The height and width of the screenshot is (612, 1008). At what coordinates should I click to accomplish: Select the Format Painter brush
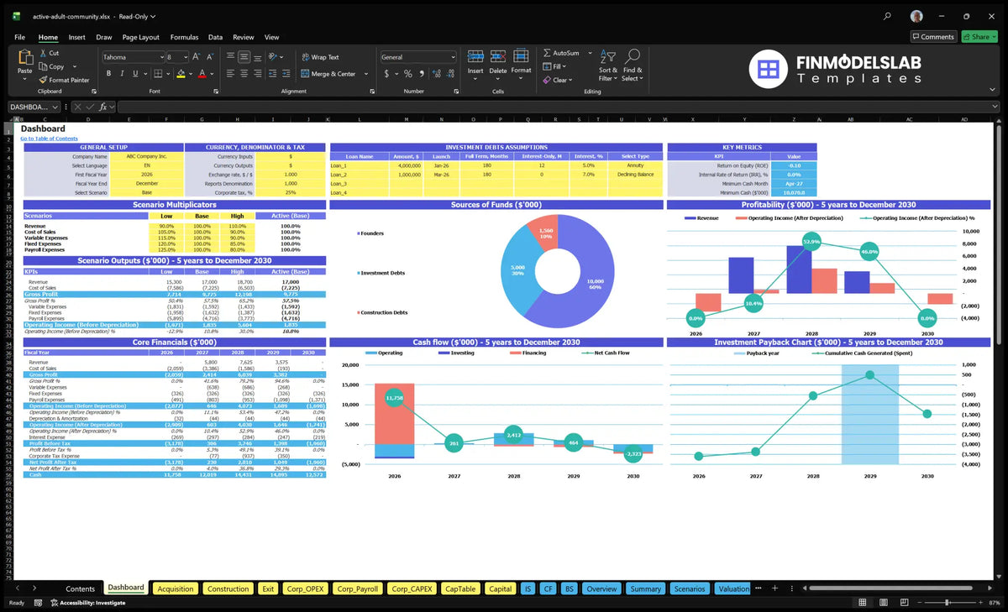point(42,80)
